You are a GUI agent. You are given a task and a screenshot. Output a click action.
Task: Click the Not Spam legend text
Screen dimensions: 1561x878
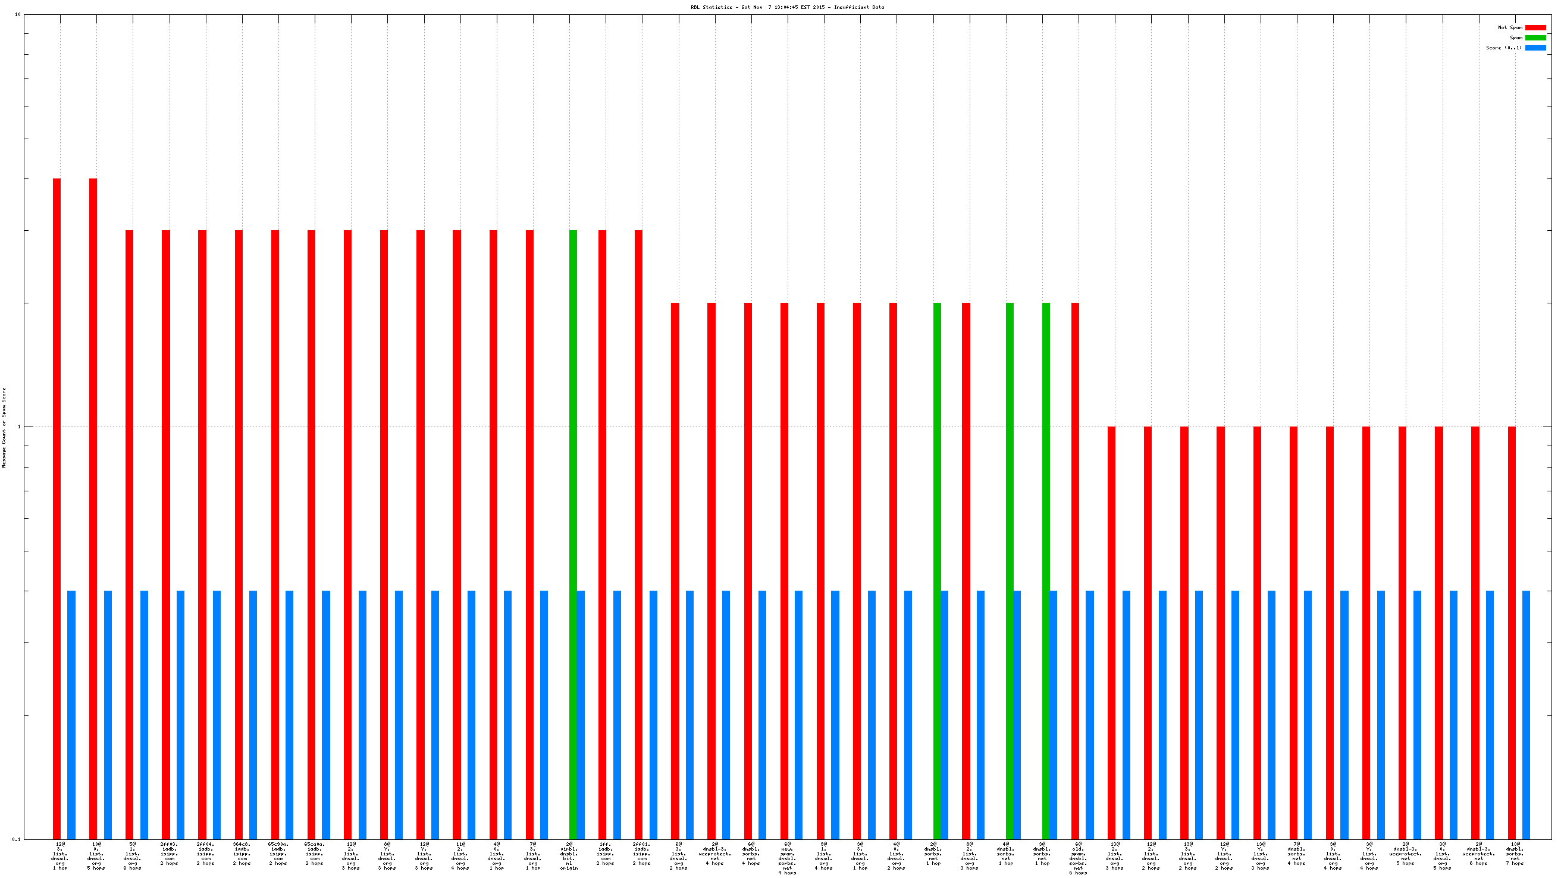[x=1509, y=28]
